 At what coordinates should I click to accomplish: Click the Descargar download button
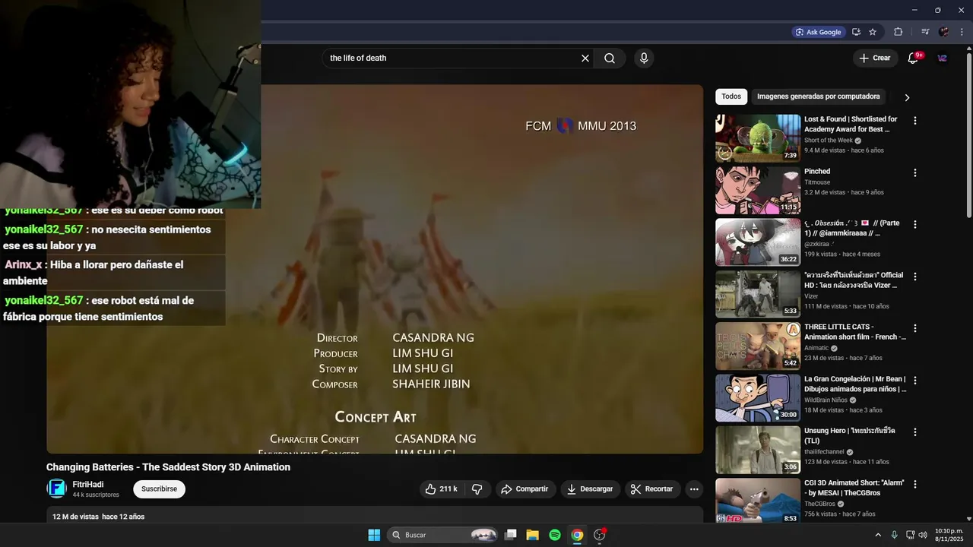tap(590, 489)
